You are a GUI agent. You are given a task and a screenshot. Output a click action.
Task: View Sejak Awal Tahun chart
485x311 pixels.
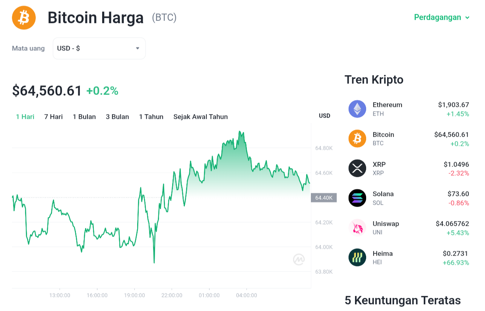click(x=201, y=117)
